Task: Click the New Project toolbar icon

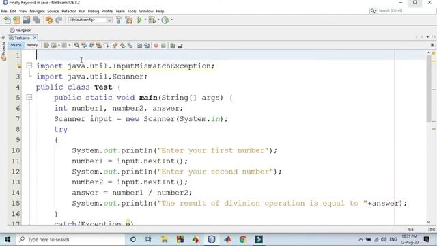Action: pyautogui.click(x=16, y=20)
